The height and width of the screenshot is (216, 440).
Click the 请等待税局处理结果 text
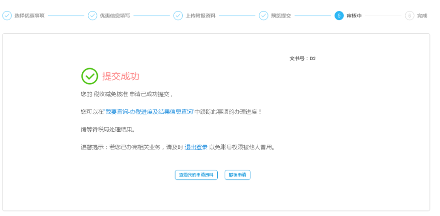pyautogui.click(x=108, y=130)
